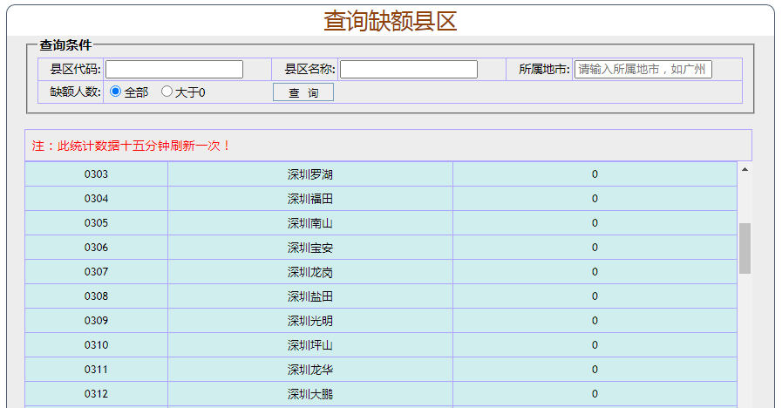
Task: Click the 深圳盐田 name cell
Action: click(x=310, y=296)
